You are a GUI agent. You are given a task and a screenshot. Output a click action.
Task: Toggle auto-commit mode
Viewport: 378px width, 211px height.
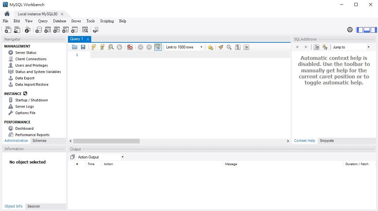(x=158, y=47)
